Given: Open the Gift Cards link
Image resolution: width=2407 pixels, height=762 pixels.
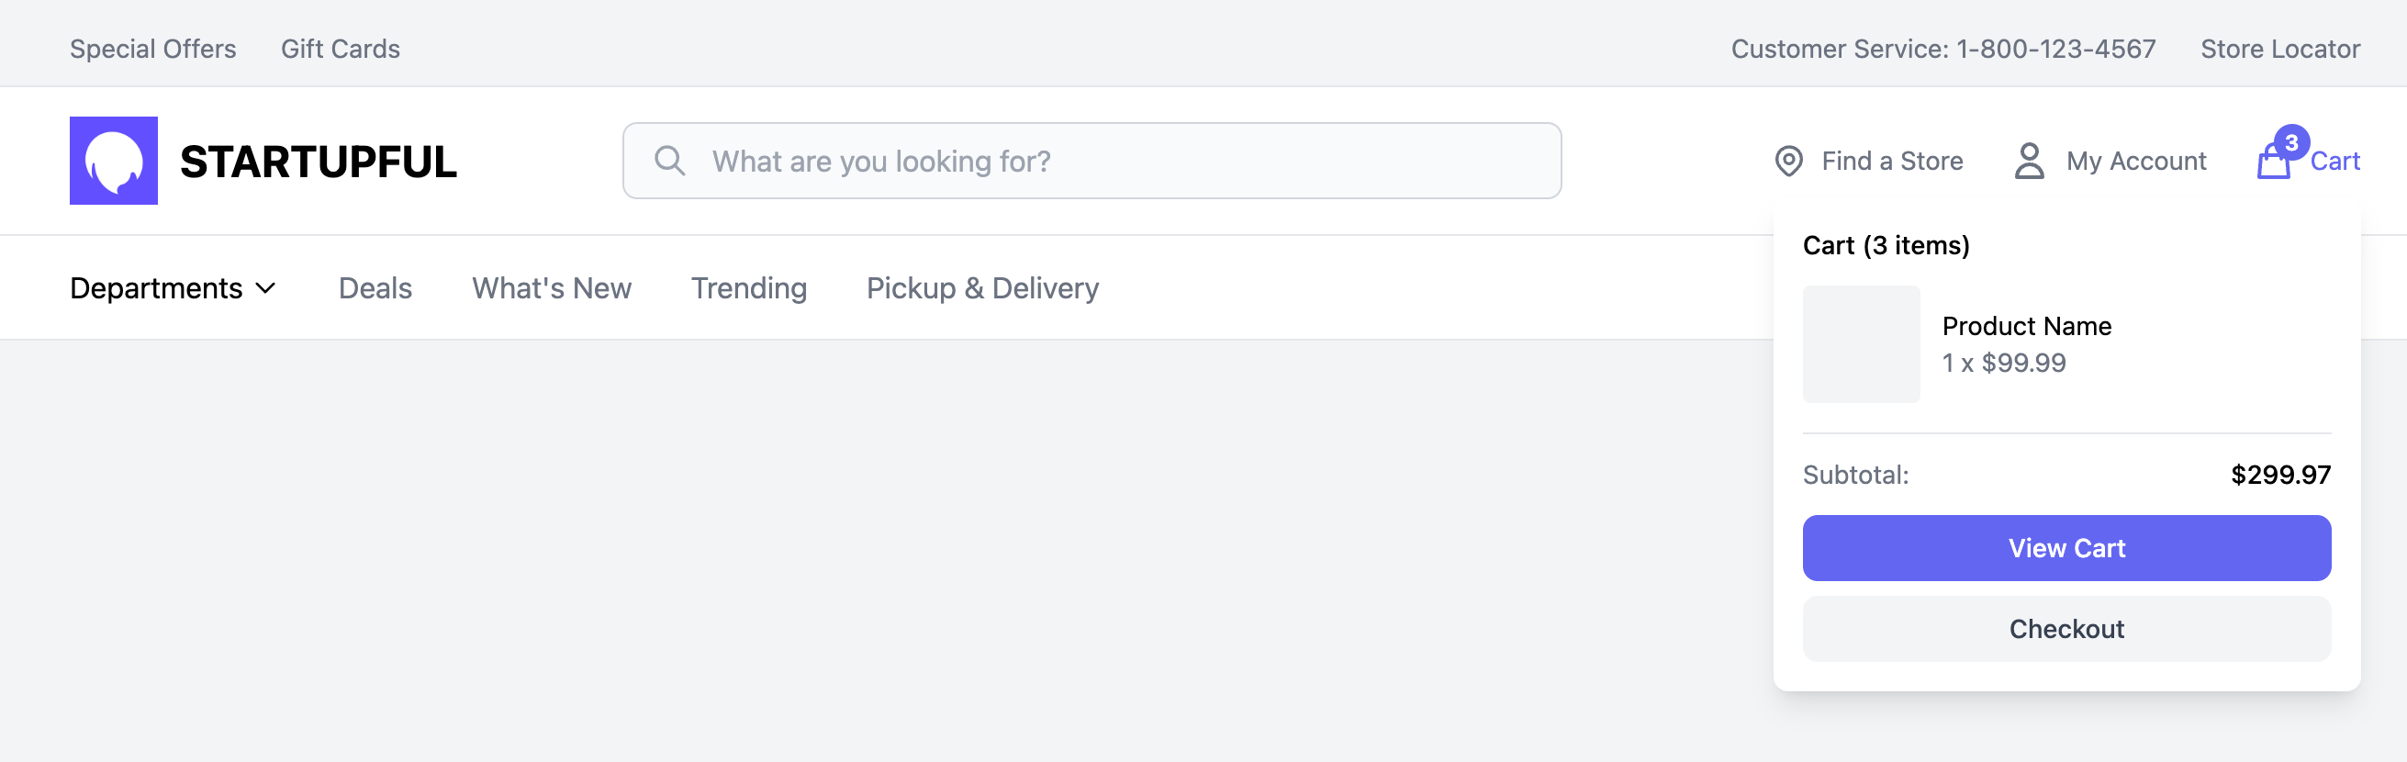Looking at the screenshot, I should point(340,49).
